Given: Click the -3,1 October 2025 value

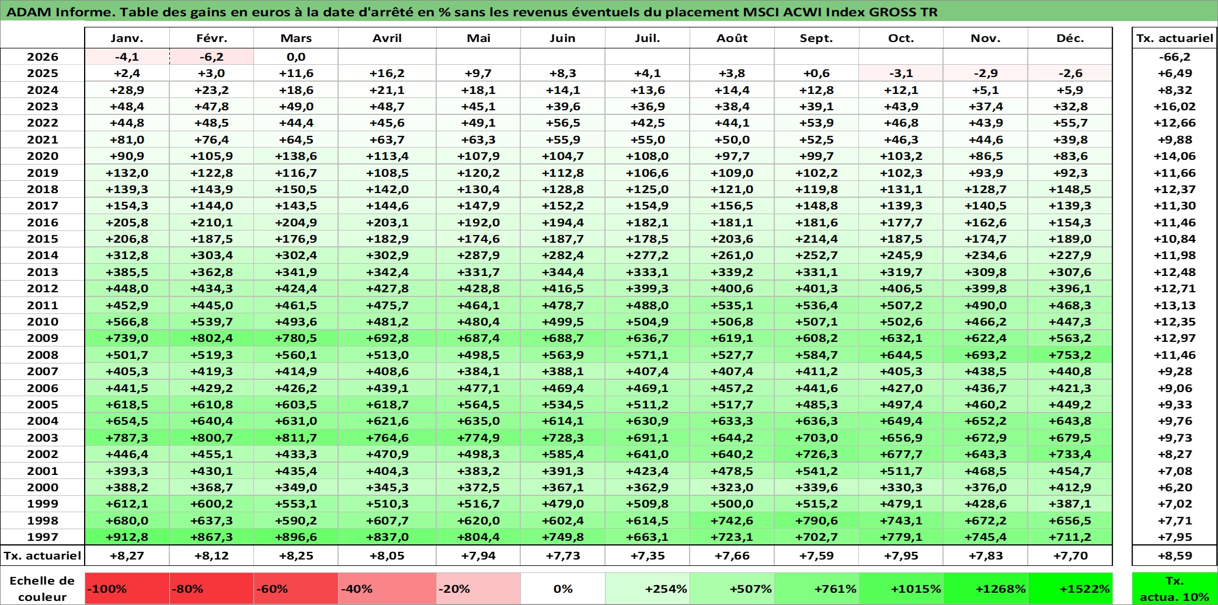Looking at the screenshot, I should coord(901,73).
